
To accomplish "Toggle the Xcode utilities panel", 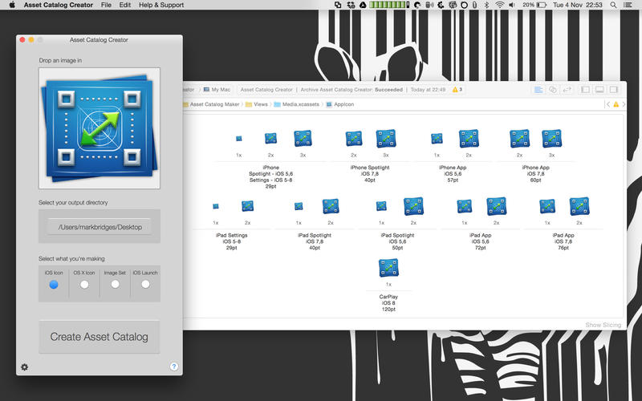I will click(614, 90).
